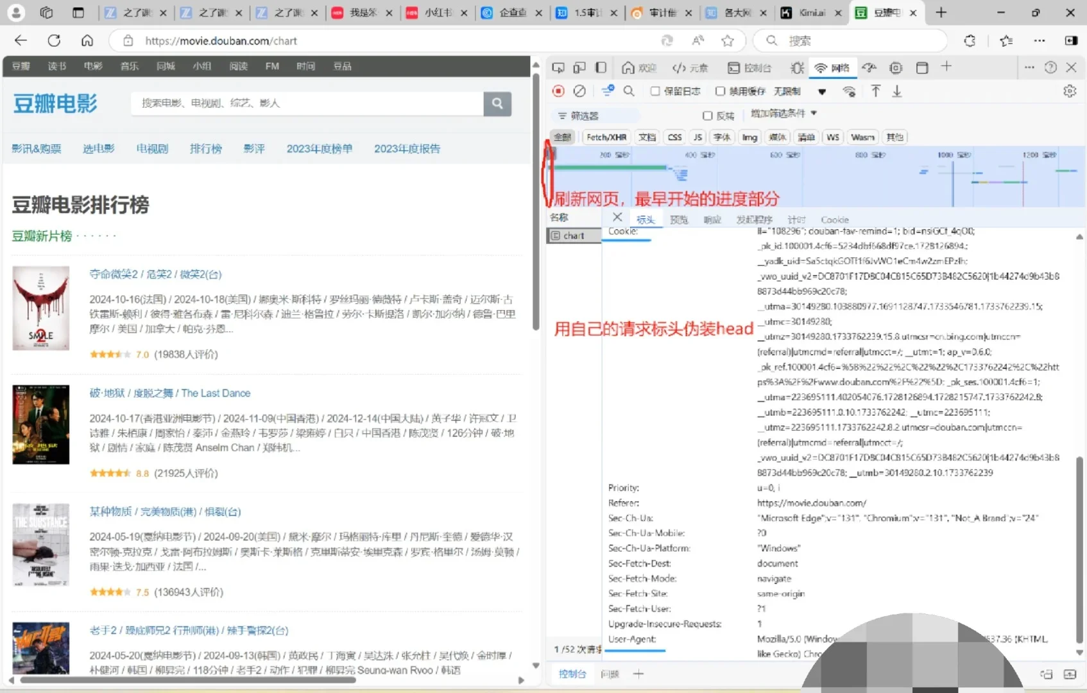
Task: Open the network search magnifier icon
Action: click(629, 91)
